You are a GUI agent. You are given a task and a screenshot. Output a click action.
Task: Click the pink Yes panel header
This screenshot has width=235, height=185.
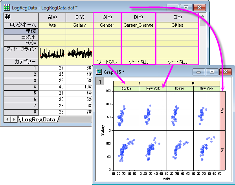point(222,111)
